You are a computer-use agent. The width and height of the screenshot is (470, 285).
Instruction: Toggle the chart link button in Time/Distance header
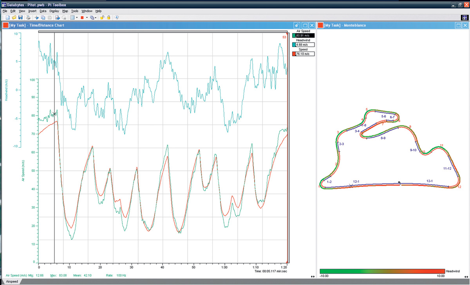(297, 25)
